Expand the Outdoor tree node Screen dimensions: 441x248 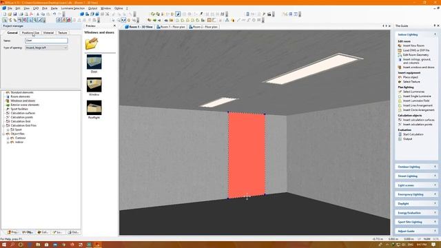tap(8, 138)
